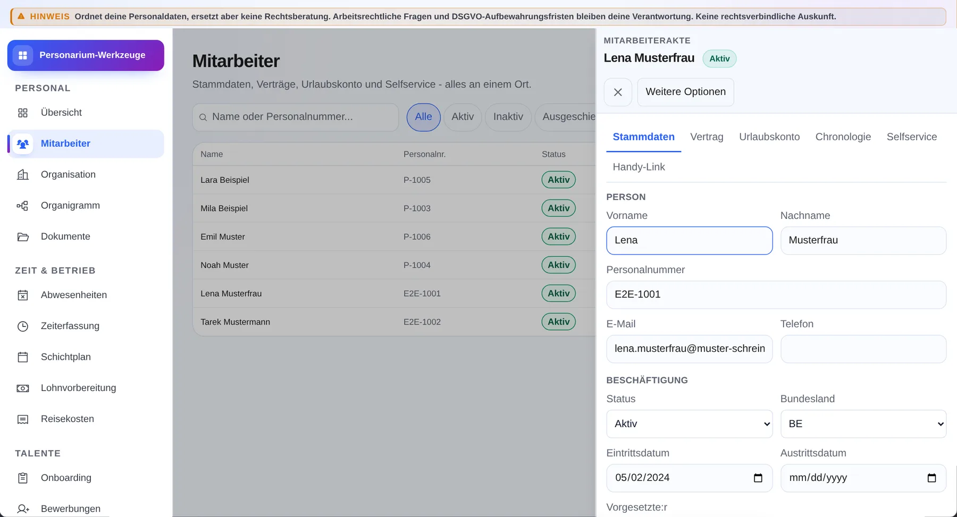Image resolution: width=957 pixels, height=517 pixels.
Task: Click the empty Telefon input field
Action: click(x=863, y=349)
